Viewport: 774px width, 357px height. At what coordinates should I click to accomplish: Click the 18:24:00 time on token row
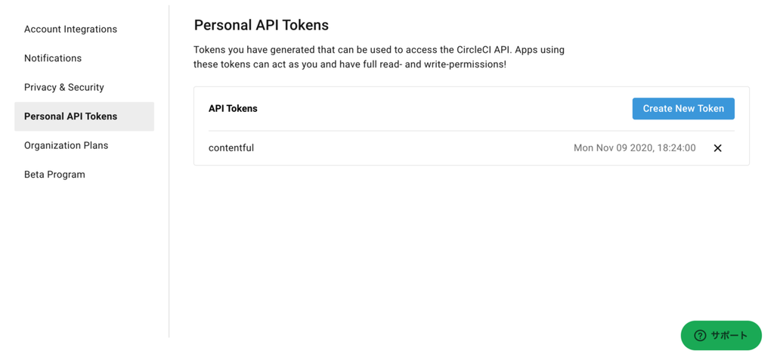[675, 148]
